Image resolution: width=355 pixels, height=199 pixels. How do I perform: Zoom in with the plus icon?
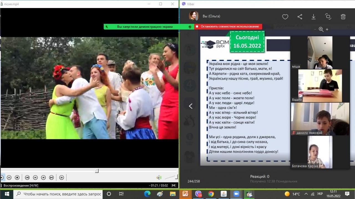tap(327, 29)
